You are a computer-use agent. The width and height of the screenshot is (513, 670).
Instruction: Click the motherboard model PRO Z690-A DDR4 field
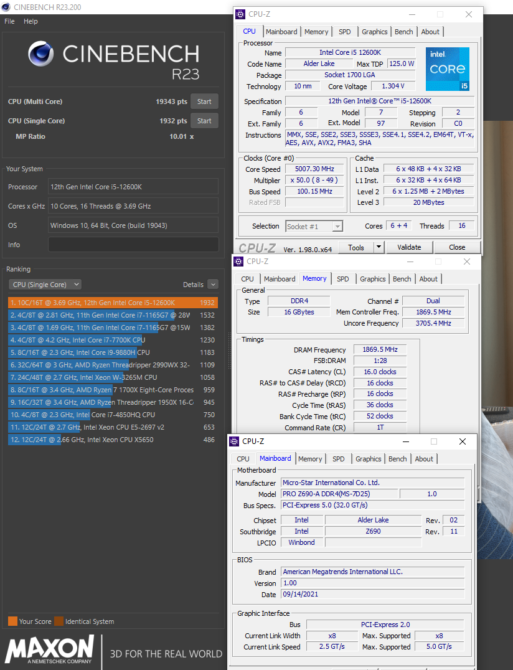[340, 494]
